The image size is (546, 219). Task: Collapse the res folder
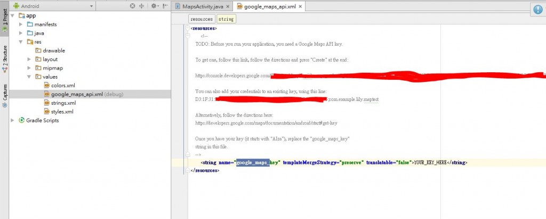pos(21,41)
